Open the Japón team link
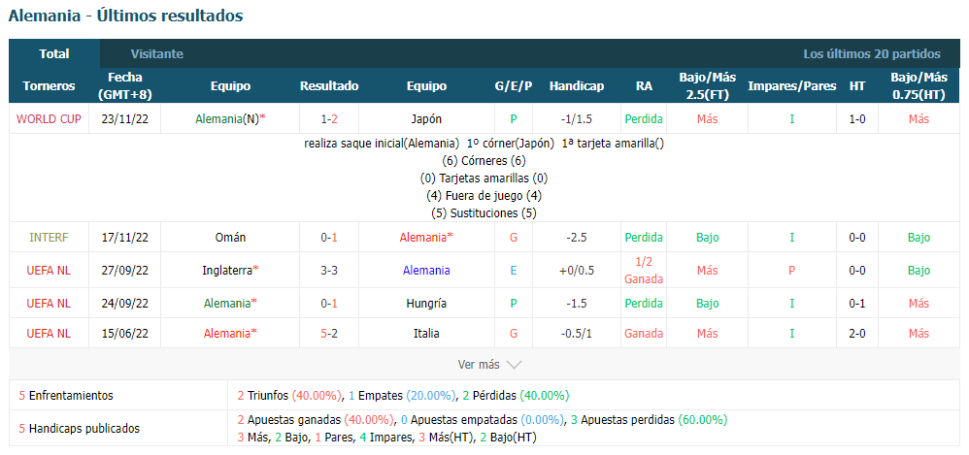Image resolution: width=969 pixels, height=455 pixels. [x=426, y=119]
